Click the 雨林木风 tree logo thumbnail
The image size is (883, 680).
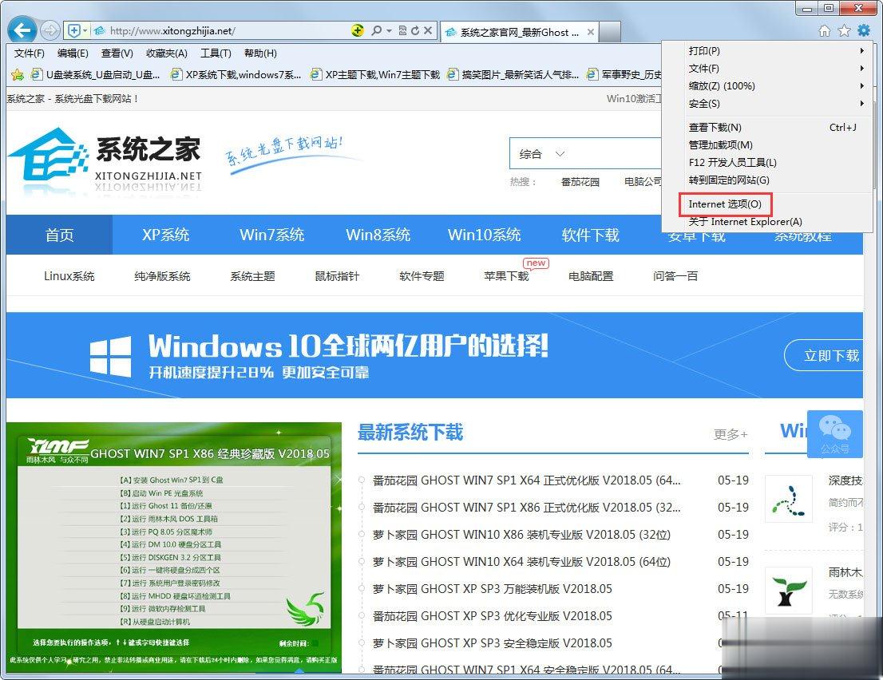point(789,590)
